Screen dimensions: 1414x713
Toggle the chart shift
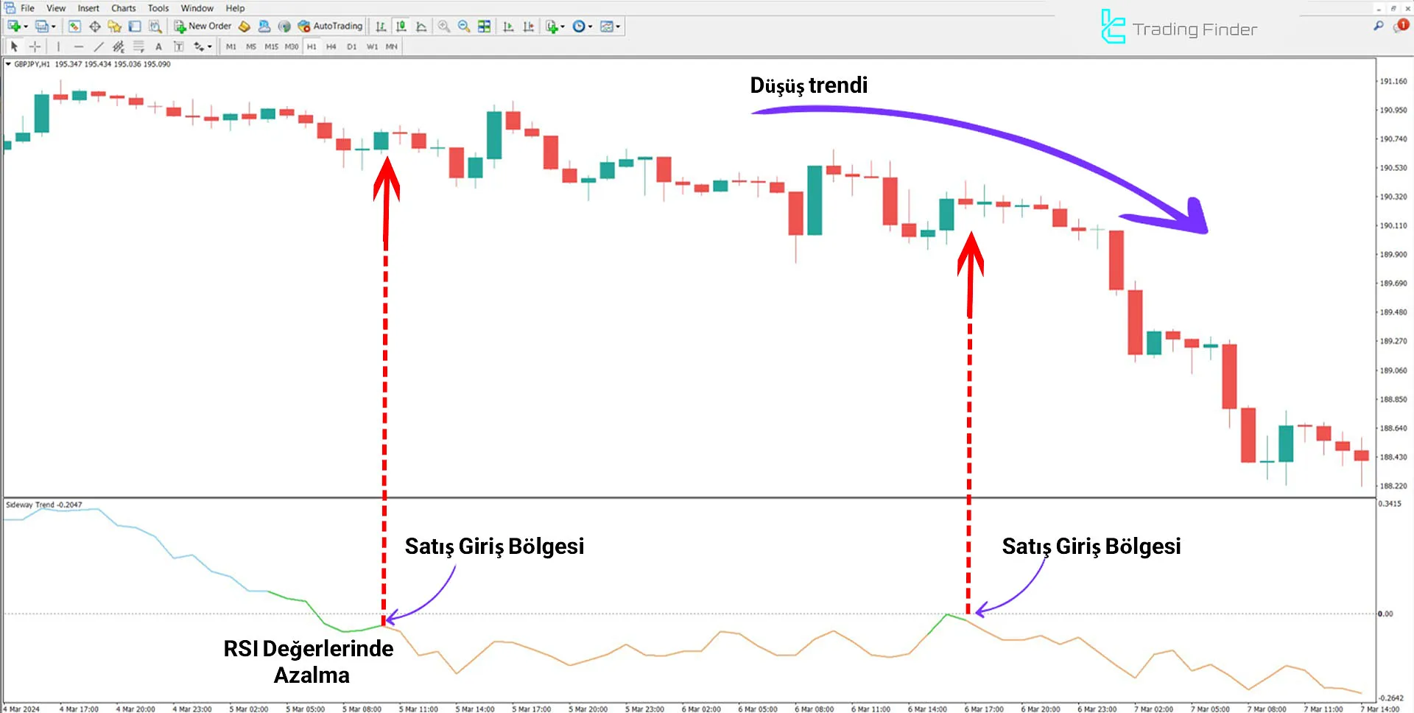point(528,27)
